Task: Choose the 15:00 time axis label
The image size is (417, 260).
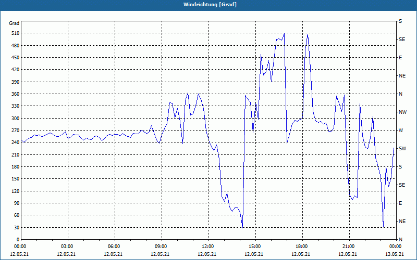Action: [255, 246]
